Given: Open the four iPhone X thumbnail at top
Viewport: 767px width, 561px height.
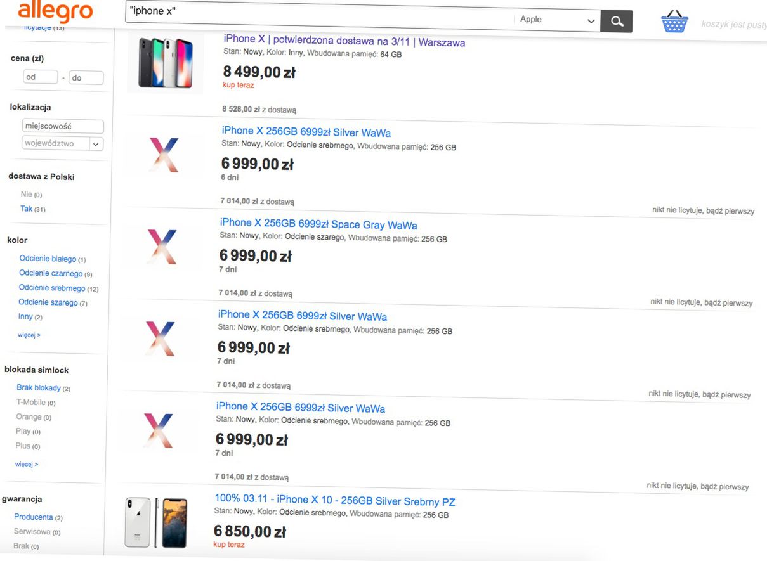Looking at the screenshot, I should pyautogui.click(x=166, y=62).
